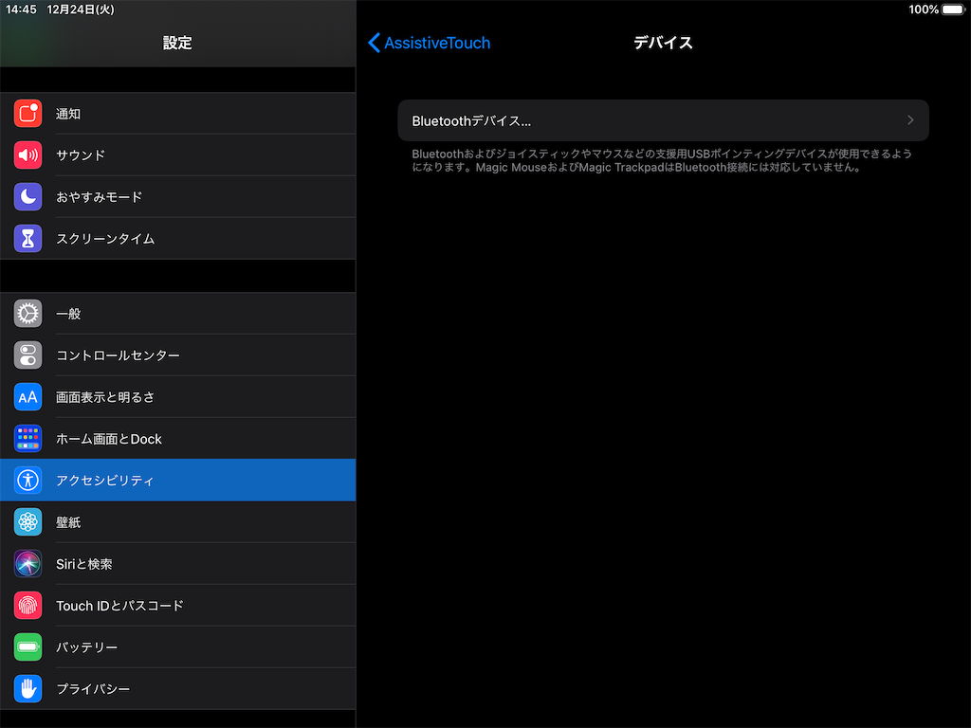
Task: Tap the 100% battery percentage
Action: pos(924,9)
